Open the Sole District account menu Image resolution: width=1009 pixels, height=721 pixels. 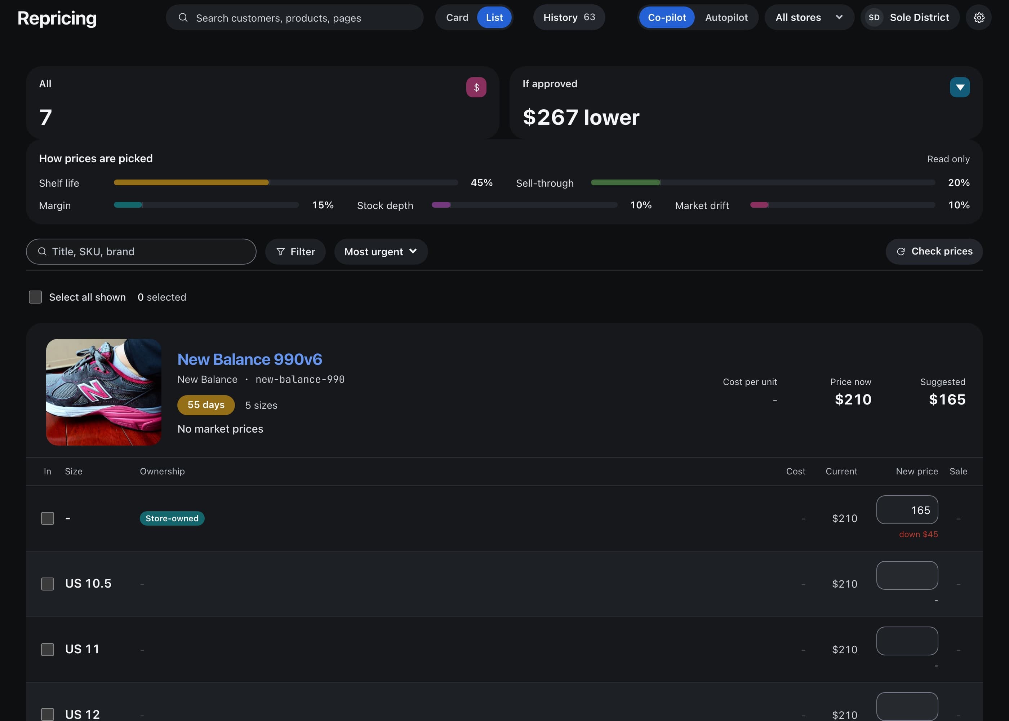(910, 17)
